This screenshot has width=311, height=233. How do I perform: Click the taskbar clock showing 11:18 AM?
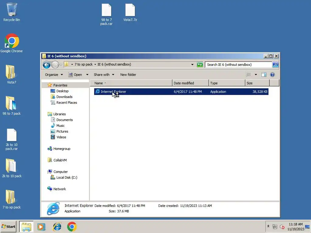[x=296, y=227]
